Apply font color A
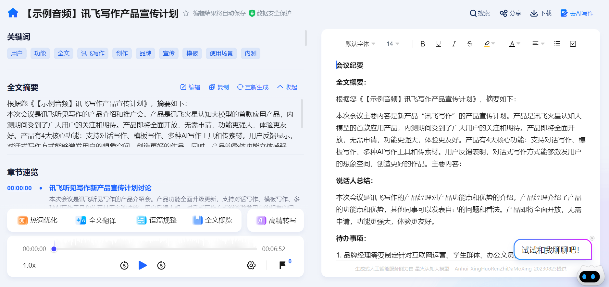Screen dimensions: 609x287 pyautogui.click(x=512, y=44)
